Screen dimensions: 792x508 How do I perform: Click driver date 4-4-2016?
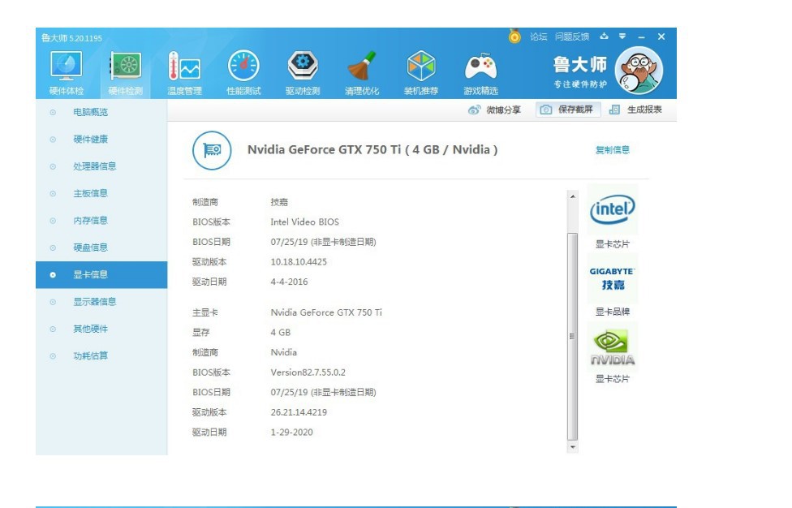click(x=289, y=282)
